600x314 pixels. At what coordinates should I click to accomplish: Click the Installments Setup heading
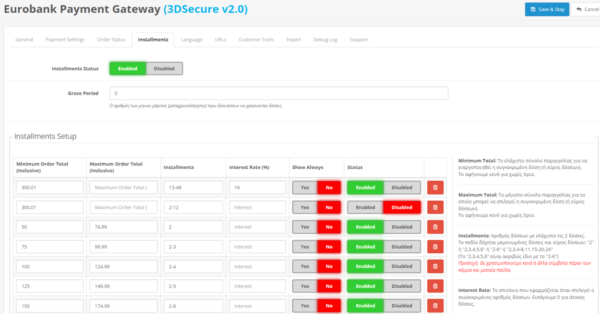(x=45, y=136)
